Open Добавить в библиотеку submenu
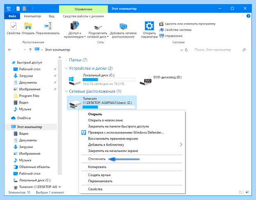Screen dimensions: 256x200 click(132, 145)
